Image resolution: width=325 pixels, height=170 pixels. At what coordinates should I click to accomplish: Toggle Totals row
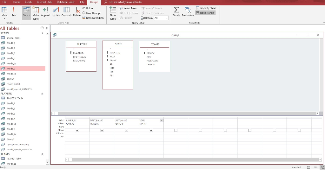click(176, 12)
